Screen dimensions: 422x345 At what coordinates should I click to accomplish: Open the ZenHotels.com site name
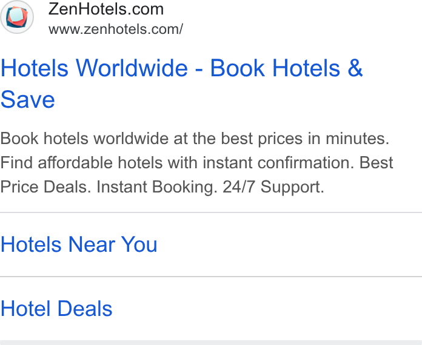pyautogui.click(x=105, y=9)
